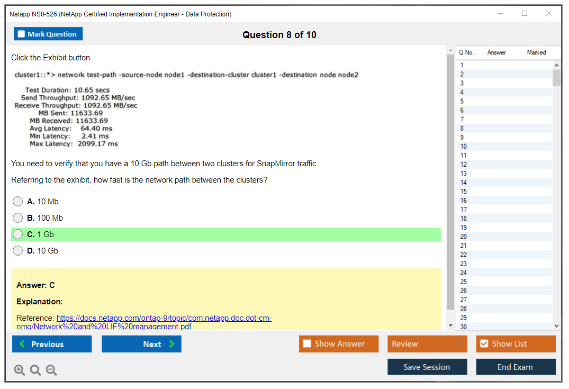The height and width of the screenshot is (389, 569).
Task: Select answer option A. 10 Mb
Action: pyautogui.click(x=18, y=202)
